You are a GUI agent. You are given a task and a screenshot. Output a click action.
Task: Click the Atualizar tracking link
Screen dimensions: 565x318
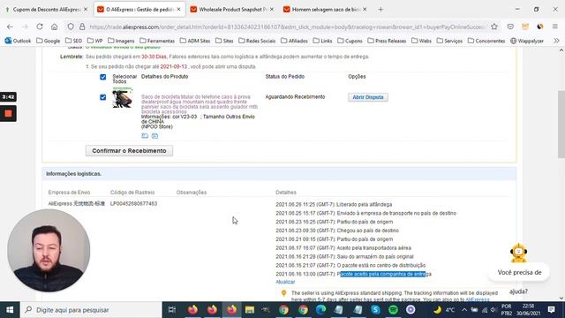[285, 282]
